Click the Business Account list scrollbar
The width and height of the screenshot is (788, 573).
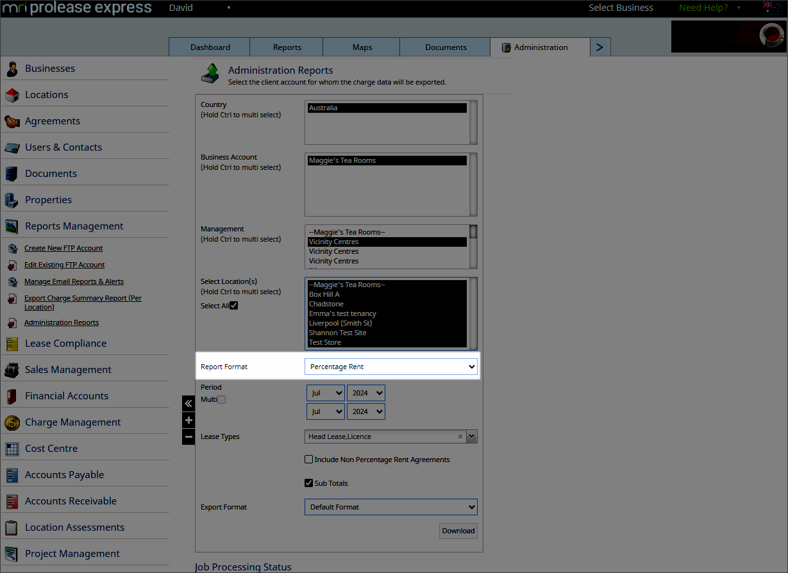click(x=473, y=184)
